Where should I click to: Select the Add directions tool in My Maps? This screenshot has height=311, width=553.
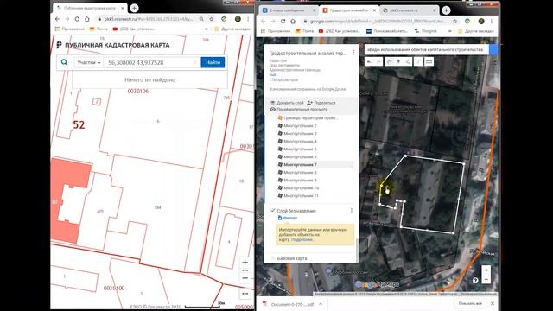point(418,61)
